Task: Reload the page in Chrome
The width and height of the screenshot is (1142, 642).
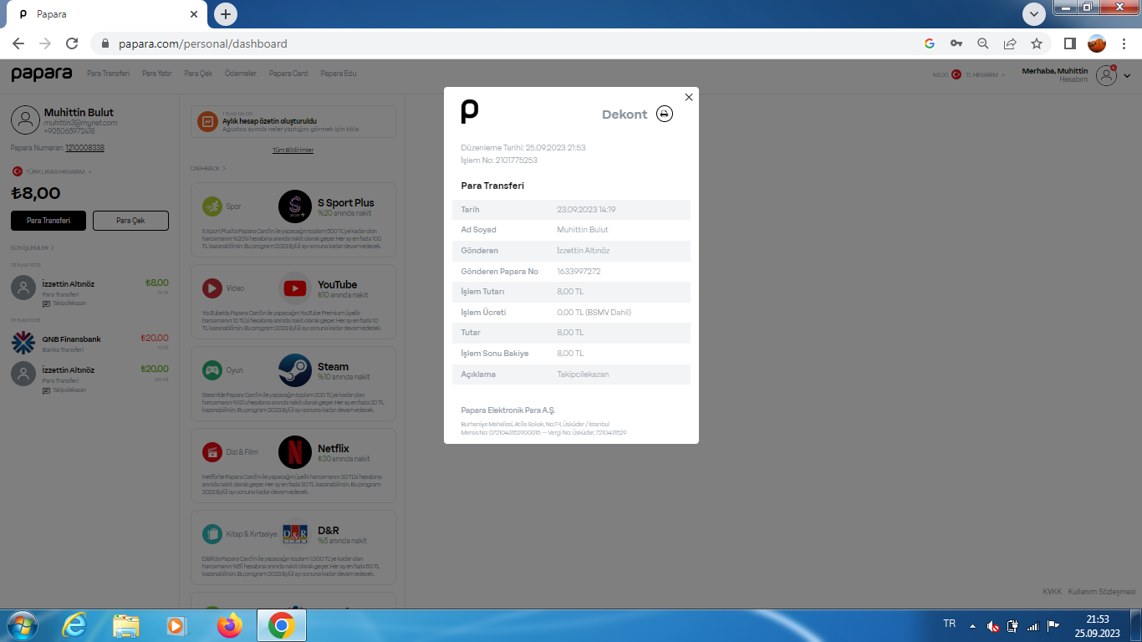Action: (x=72, y=43)
